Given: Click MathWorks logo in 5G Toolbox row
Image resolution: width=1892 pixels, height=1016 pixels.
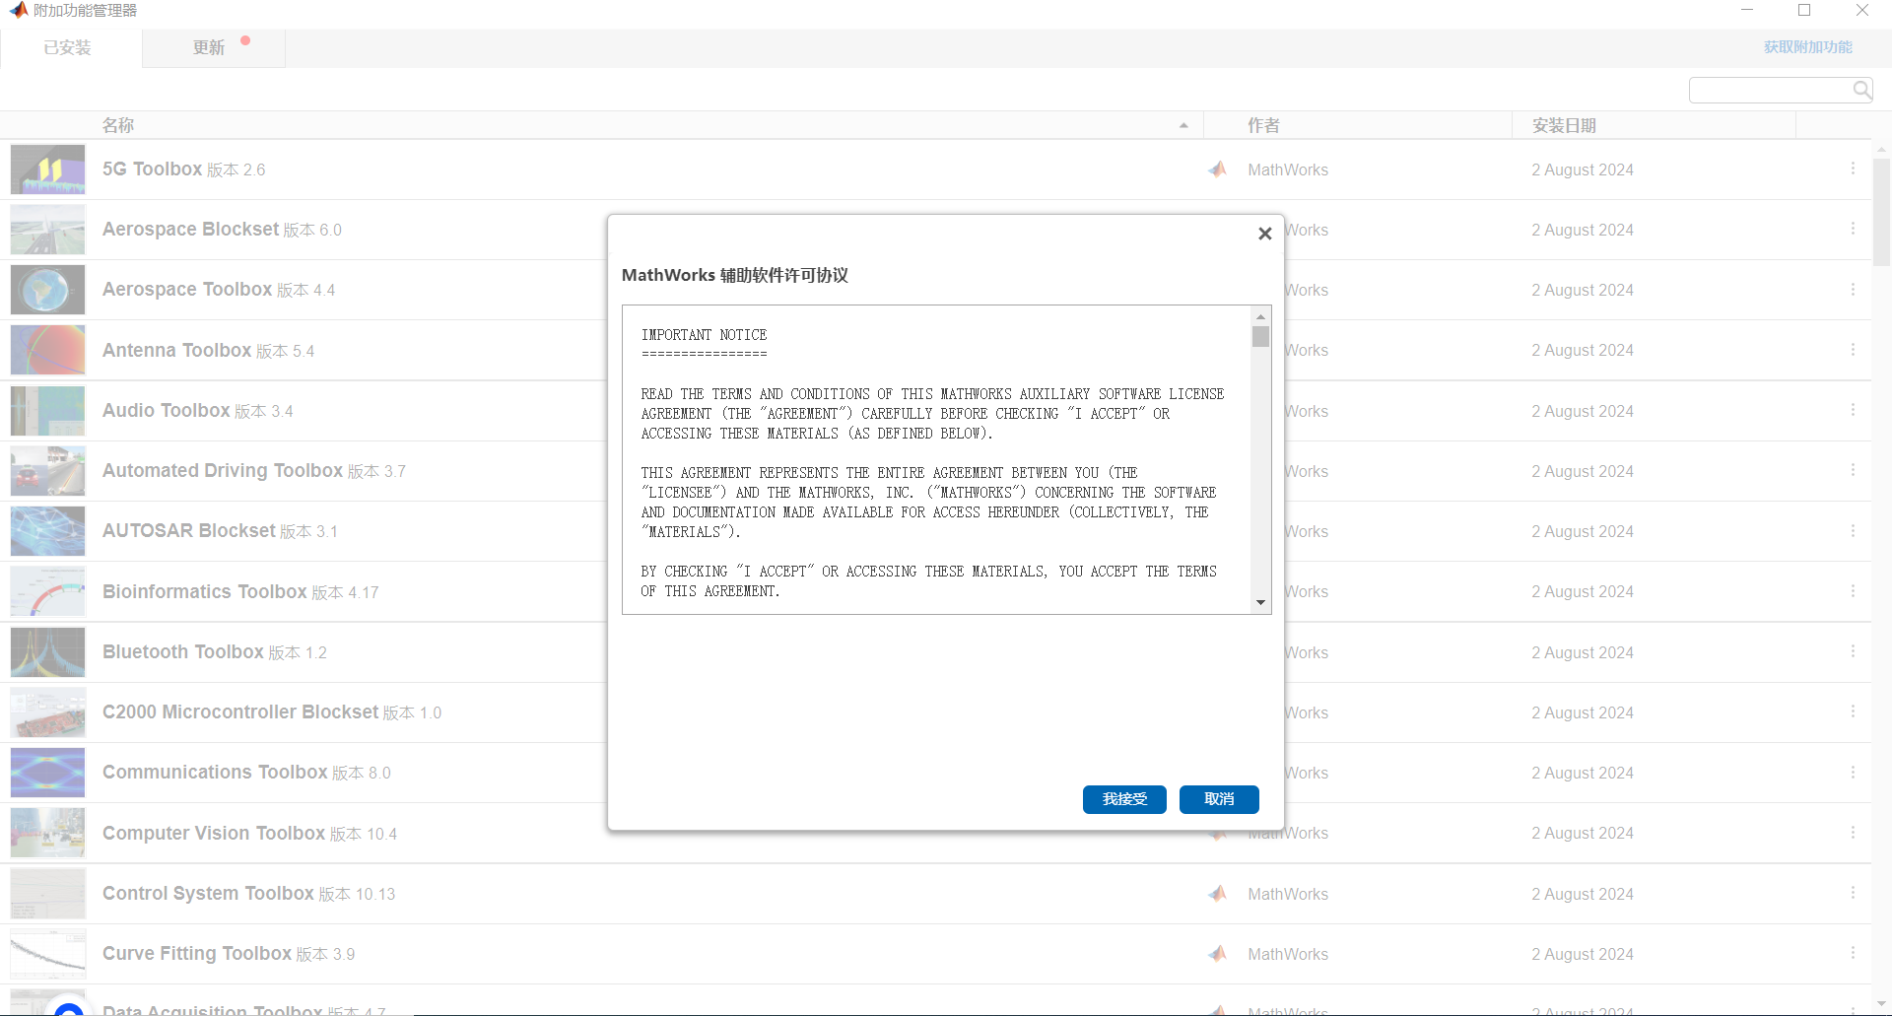Looking at the screenshot, I should pyautogui.click(x=1218, y=169).
